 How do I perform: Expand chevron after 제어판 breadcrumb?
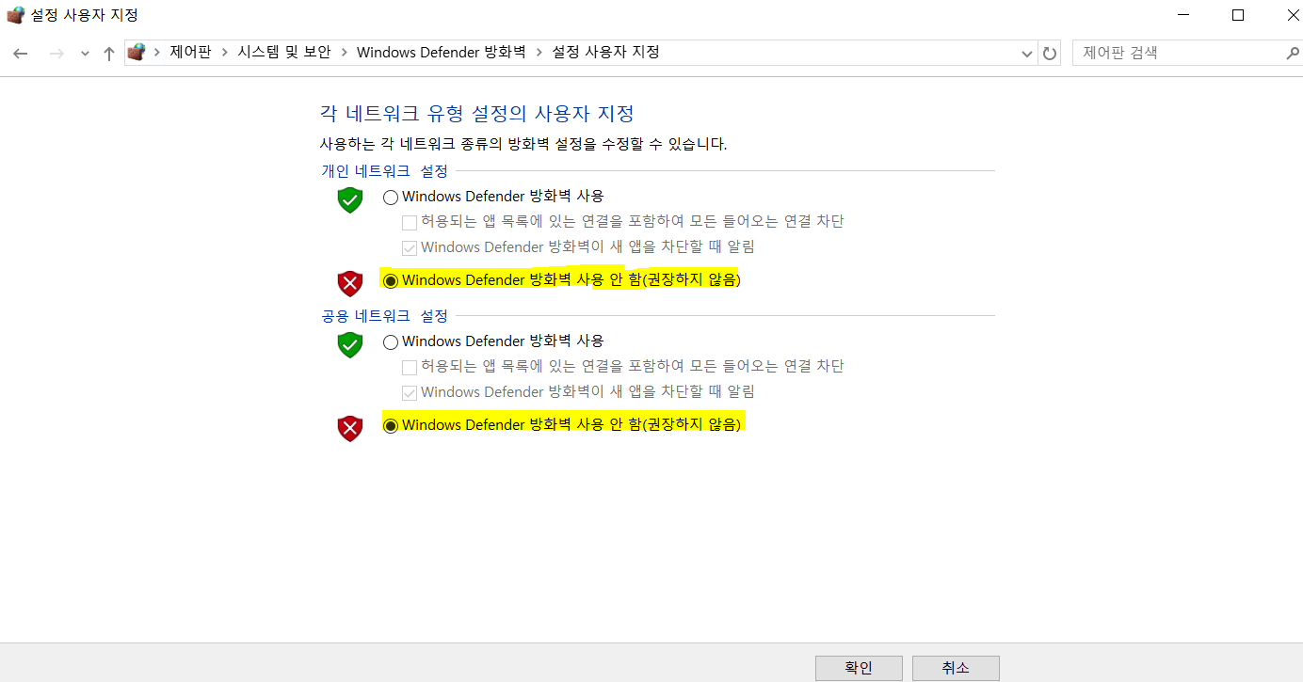pyautogui.click(x=224, y=53)
